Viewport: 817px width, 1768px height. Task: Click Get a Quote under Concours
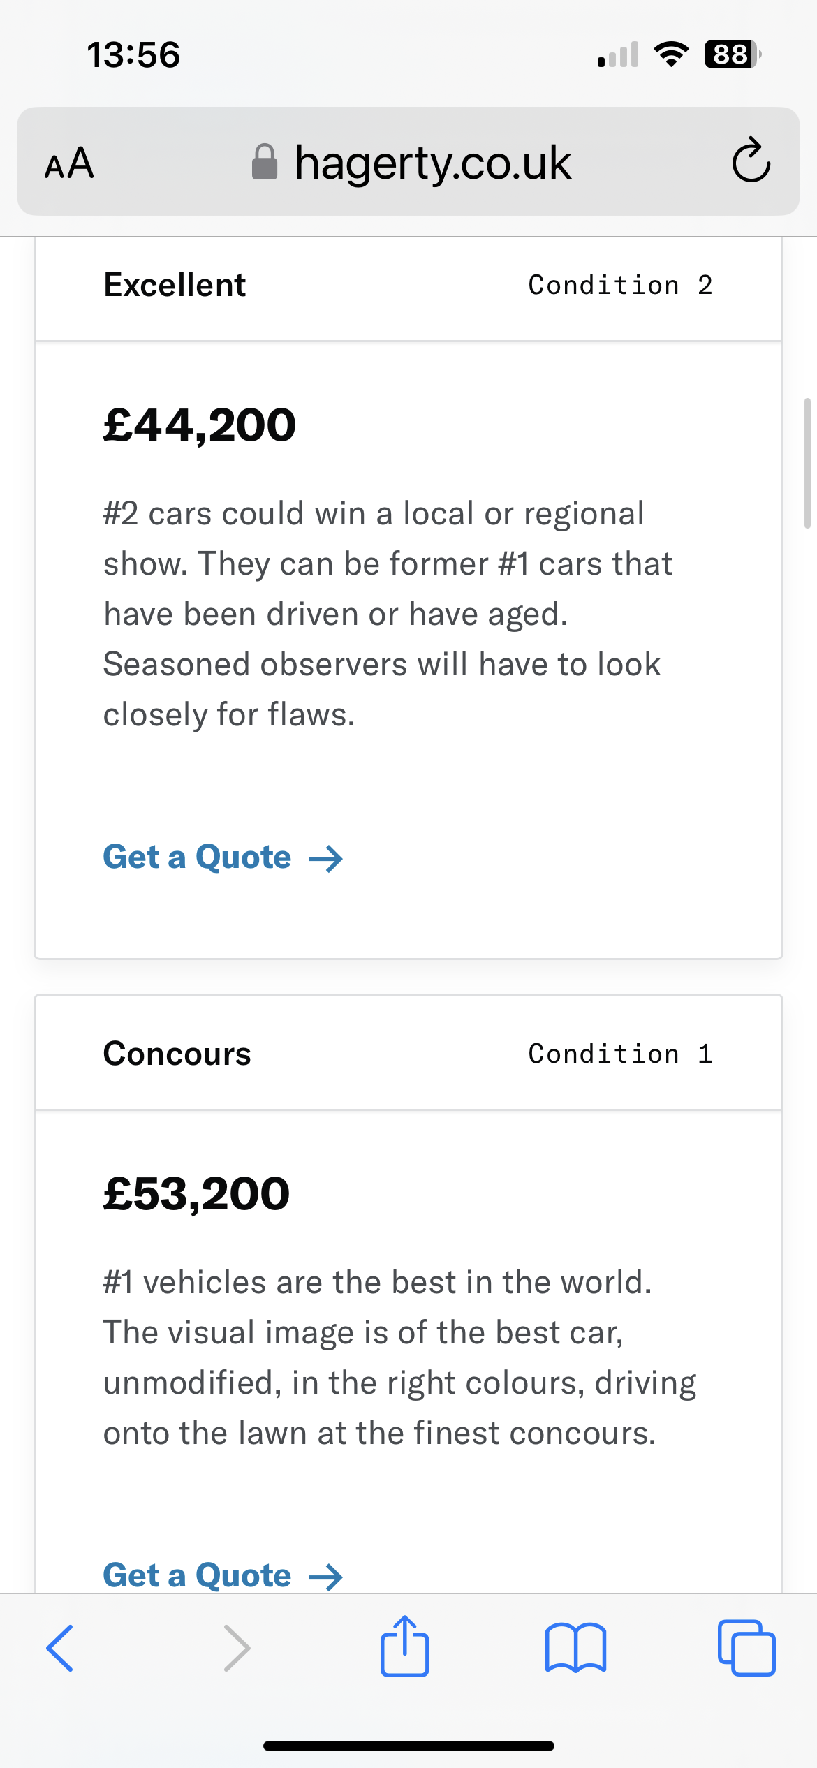point(197,1575)
